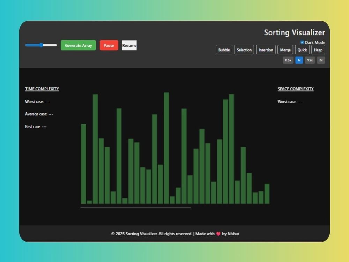Click the Space Complexity heading
Screen dimensions: 349x262
coord(296,89)
